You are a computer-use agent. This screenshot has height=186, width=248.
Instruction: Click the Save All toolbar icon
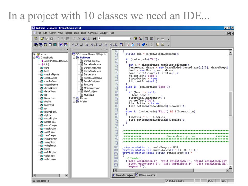[52, 38]
